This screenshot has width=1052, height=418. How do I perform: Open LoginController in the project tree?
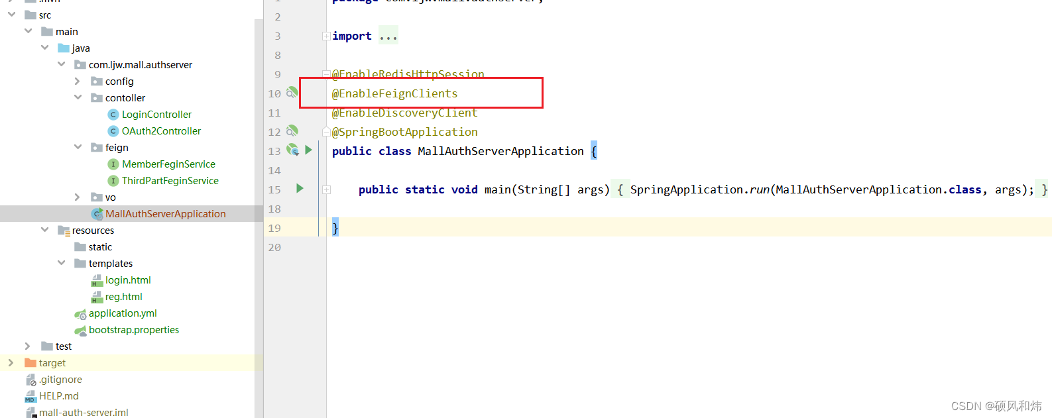coord(156,114)
